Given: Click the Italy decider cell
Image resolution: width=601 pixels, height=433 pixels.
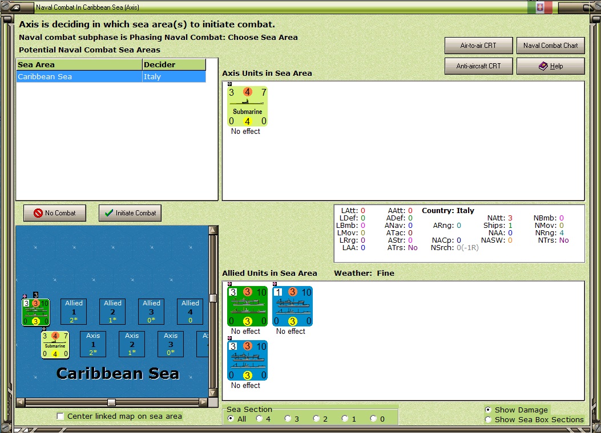Looking at the screenshot, I should pos(174,76).
